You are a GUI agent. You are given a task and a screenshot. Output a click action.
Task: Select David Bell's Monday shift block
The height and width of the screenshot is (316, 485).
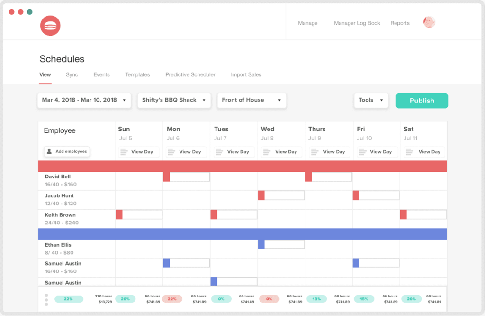point(187,176)
